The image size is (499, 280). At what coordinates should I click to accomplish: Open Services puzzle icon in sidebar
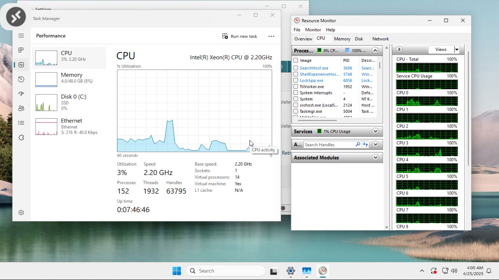point(21,138)
